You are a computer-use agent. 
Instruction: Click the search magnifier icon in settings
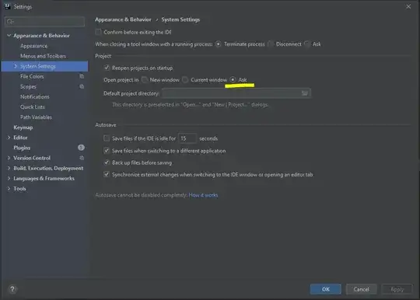point(10,22)
